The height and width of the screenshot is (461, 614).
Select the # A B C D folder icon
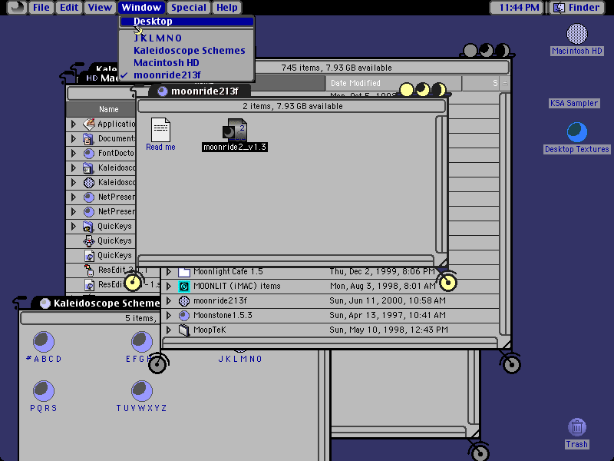44,341
